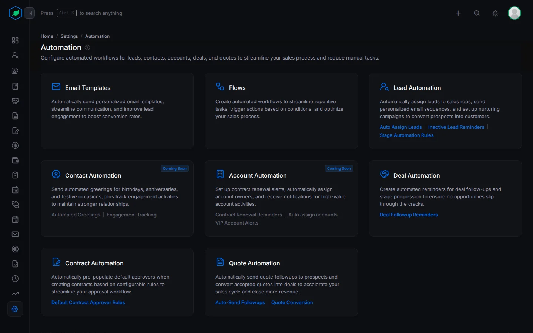Viewport: 533px width, 333px height.
Task: Open accounts via sidebar building icon
Action: click(15, 86)
